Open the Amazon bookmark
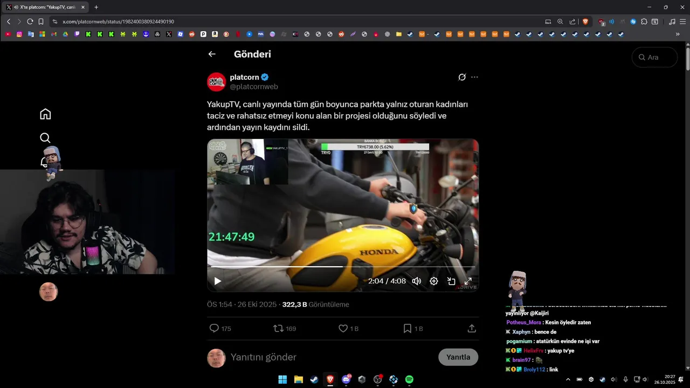This screenshot has width=690, height=388. tap(215, 34)
